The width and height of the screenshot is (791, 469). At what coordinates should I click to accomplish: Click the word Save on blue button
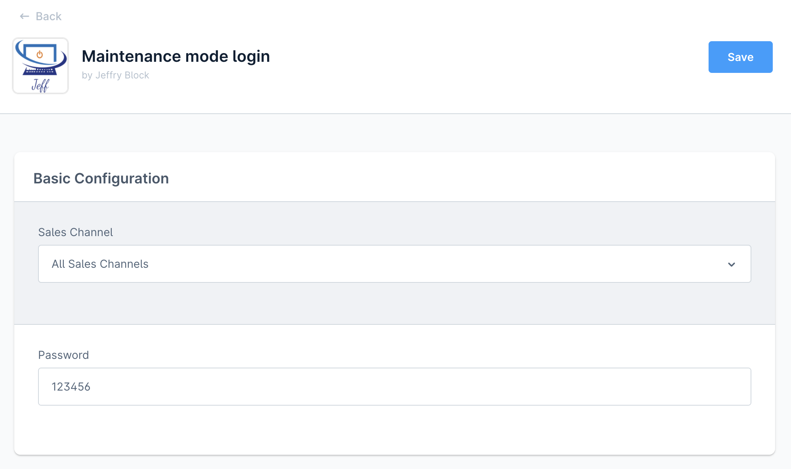tap(740, 57)
